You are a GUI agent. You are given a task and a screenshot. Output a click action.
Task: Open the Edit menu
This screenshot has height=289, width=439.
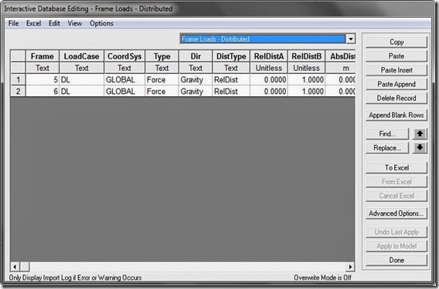[x=54, y=23]
